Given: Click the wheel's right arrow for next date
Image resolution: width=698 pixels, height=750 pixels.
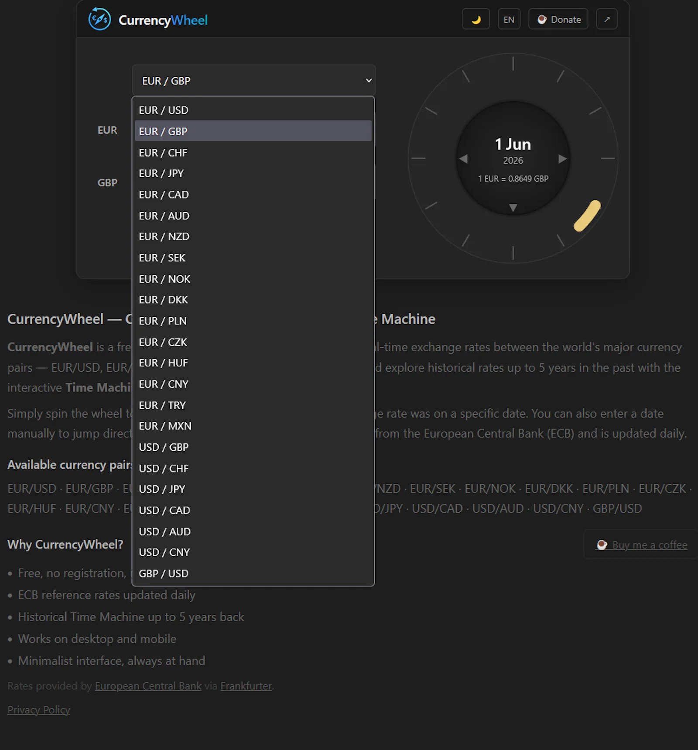Looking at the screenshot, I should (563, 159).
